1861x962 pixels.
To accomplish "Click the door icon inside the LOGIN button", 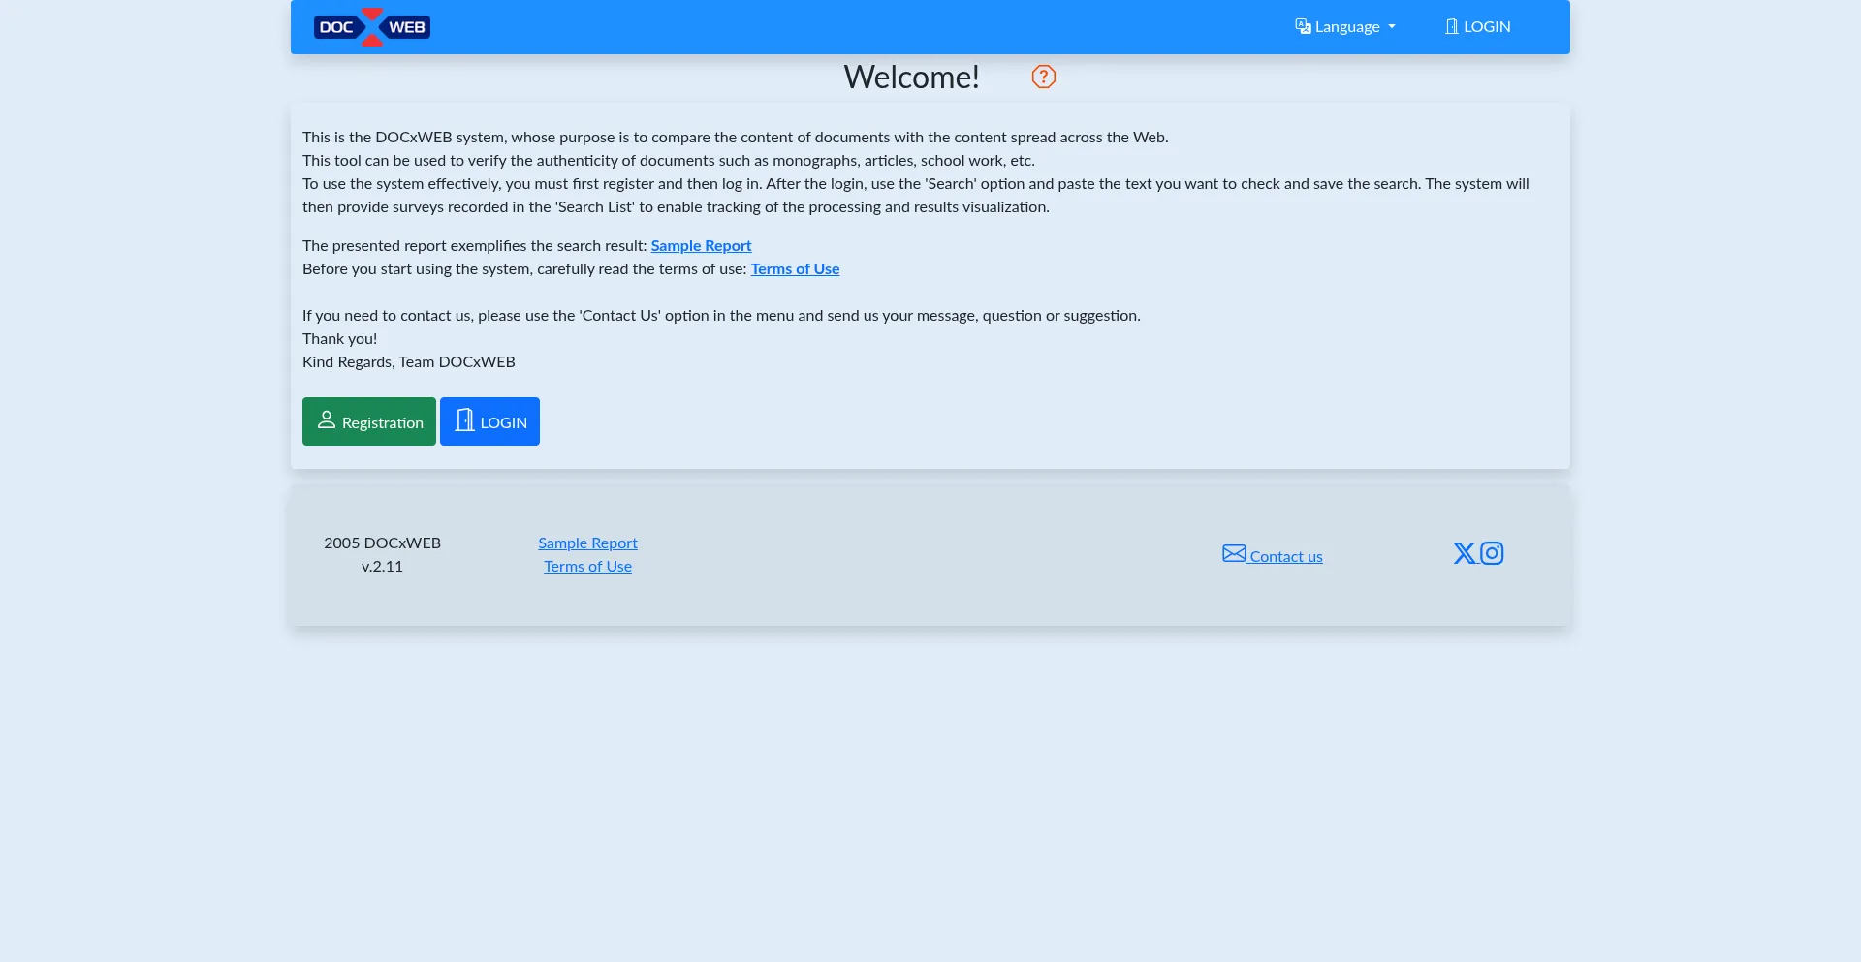I will coord(464,419).
